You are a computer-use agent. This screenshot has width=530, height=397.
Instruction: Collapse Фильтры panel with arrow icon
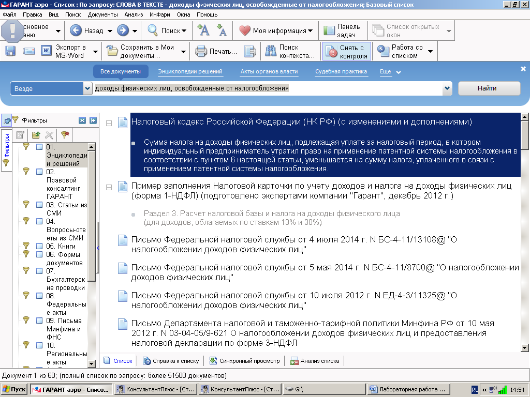pyautogui.click(x=93, y=120)
